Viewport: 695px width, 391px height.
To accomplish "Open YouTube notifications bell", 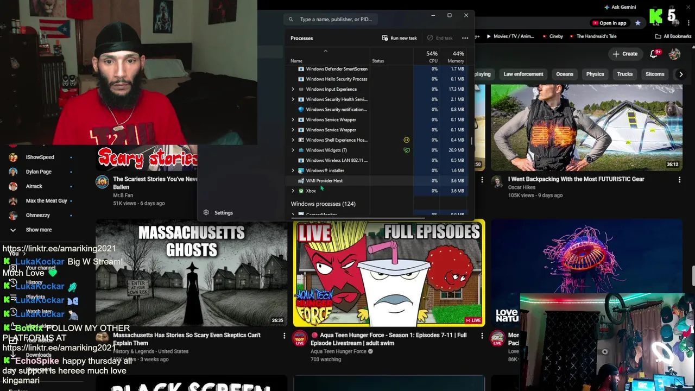I will click(654, 54).
